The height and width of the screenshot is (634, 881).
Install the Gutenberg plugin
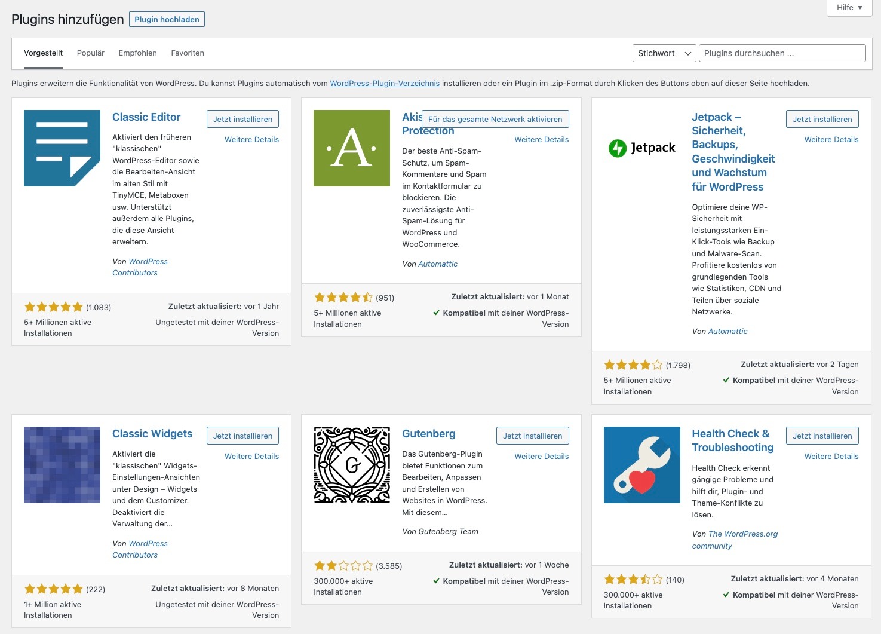(x=533, y=436)
